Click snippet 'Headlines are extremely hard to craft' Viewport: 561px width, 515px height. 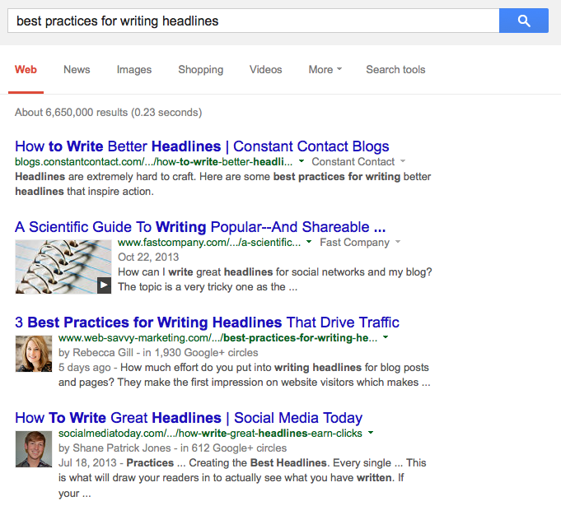tap(223, 184)
